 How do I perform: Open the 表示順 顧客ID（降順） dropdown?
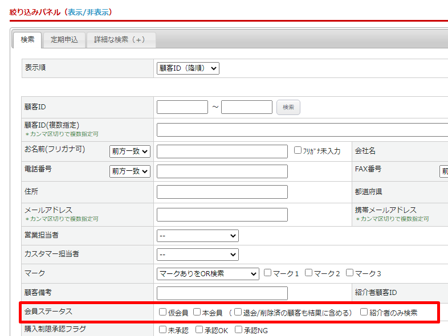click(x=188, y=68)
